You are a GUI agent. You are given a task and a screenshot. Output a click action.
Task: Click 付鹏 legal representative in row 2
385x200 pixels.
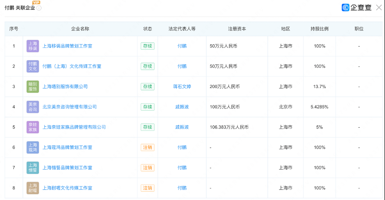[182, 66]
